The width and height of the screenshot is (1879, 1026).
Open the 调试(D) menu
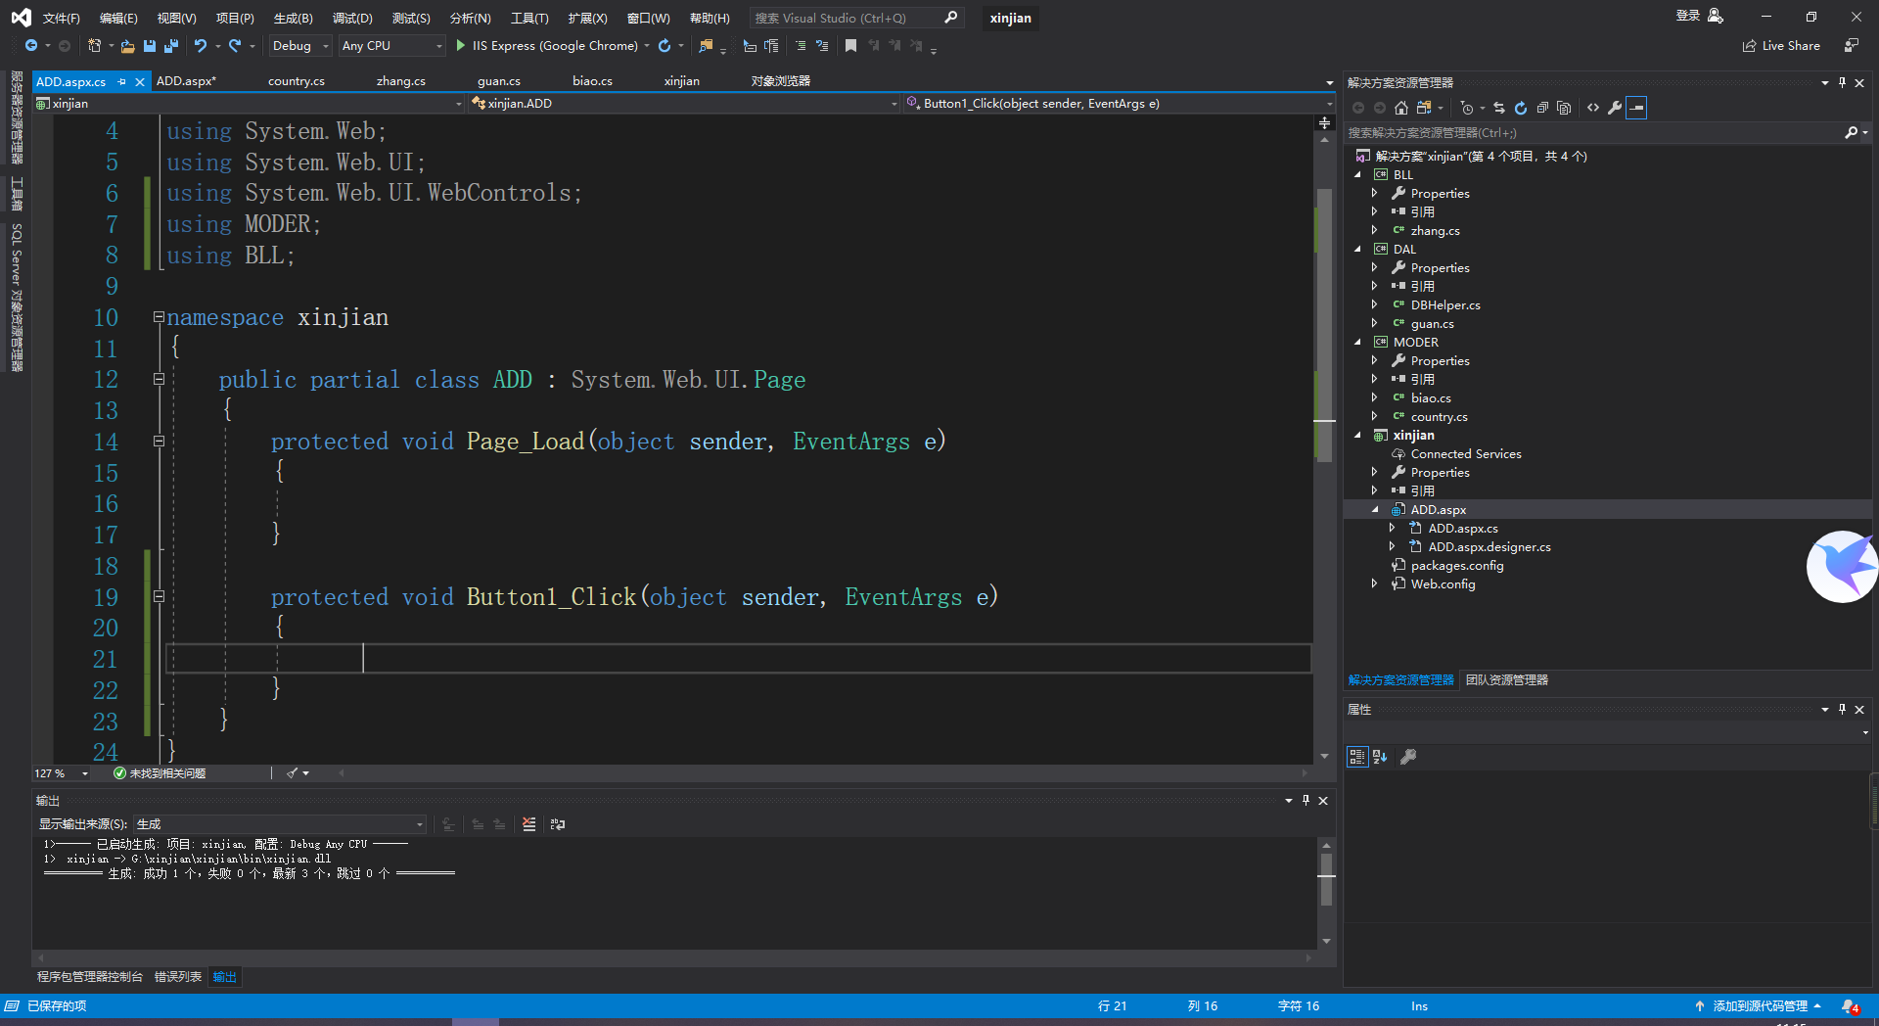(352, 18)
